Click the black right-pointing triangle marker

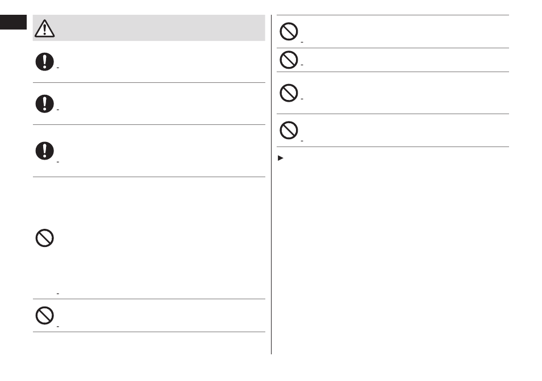coord(281,158)
